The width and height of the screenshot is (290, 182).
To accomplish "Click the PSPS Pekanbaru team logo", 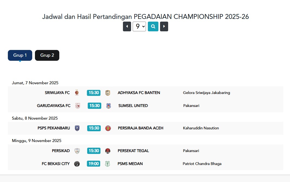I will 77,128.
